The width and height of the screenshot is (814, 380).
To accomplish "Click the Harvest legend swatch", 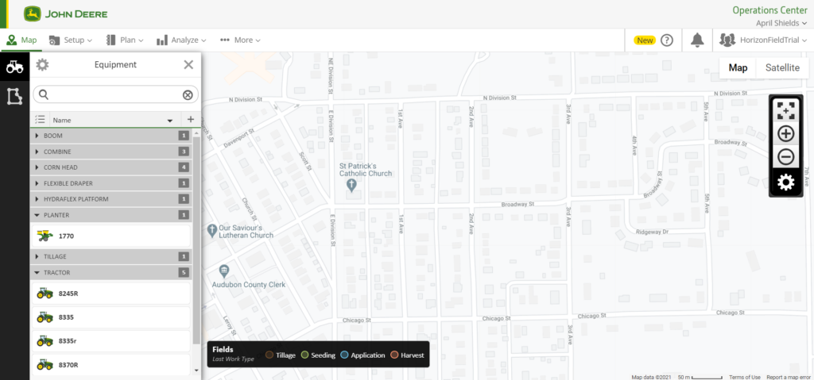I will [394, 355].
